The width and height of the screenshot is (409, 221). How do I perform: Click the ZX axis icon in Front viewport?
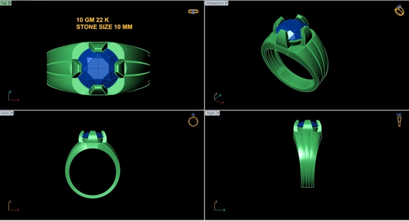click(x=13, y=206)
